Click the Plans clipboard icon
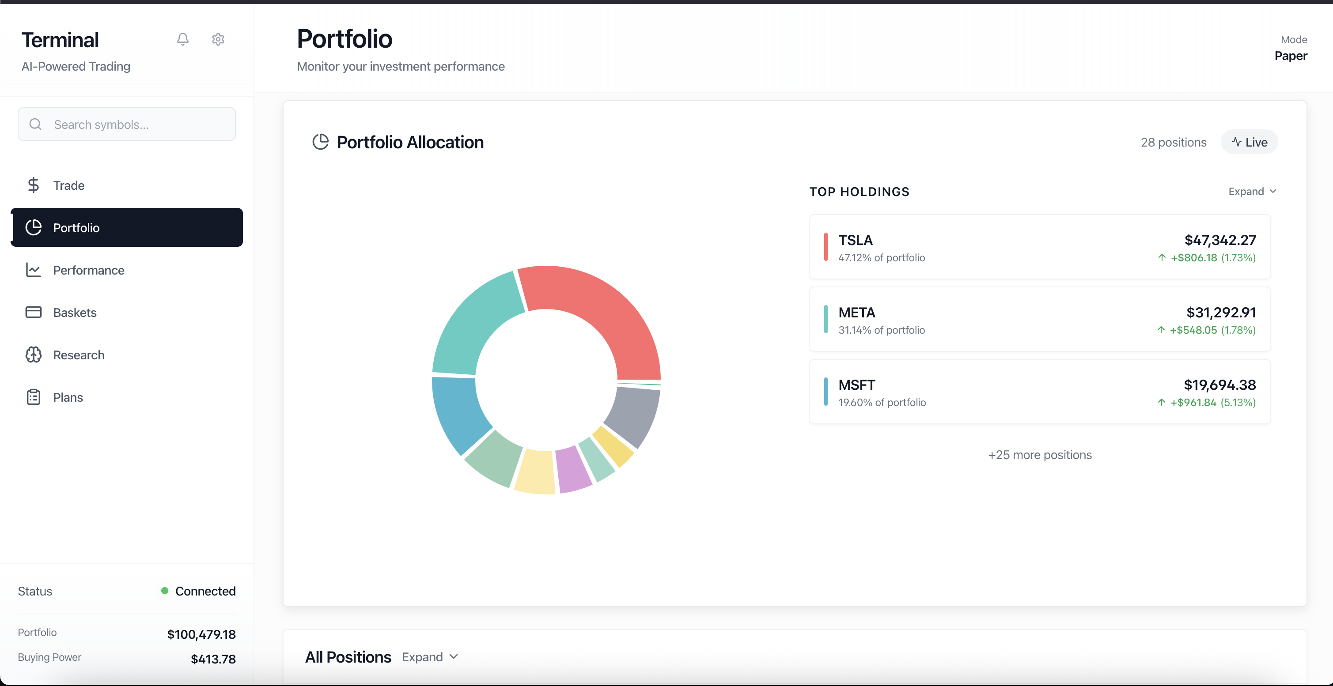The width and height of the screenshot is (1333, 686). click(x=34, y=397)
